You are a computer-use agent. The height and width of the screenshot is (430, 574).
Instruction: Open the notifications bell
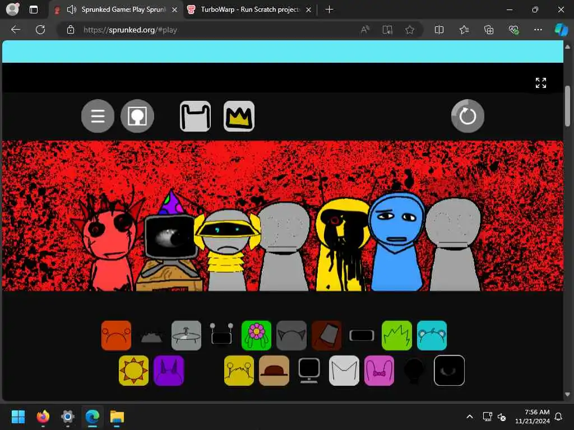pyautogui.click(x=558, y=417)
